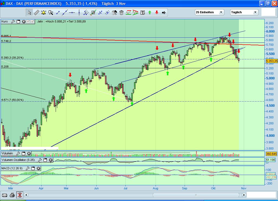The height and width of the screenshot is (201, 278).
Task: Toggle the Volumen panel window mode icon
Action: pos(24,154)
